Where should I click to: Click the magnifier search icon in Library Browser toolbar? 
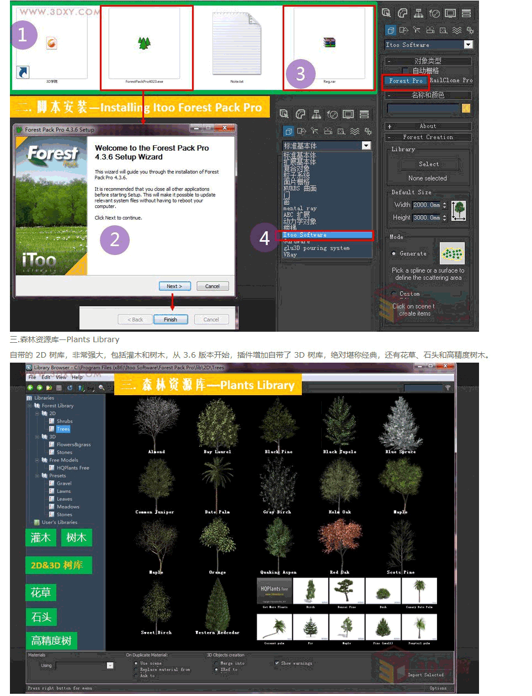(102, 388)
